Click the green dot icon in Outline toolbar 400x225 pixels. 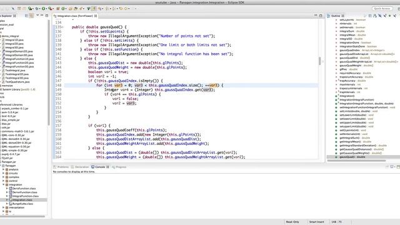[x=389, y=16]
